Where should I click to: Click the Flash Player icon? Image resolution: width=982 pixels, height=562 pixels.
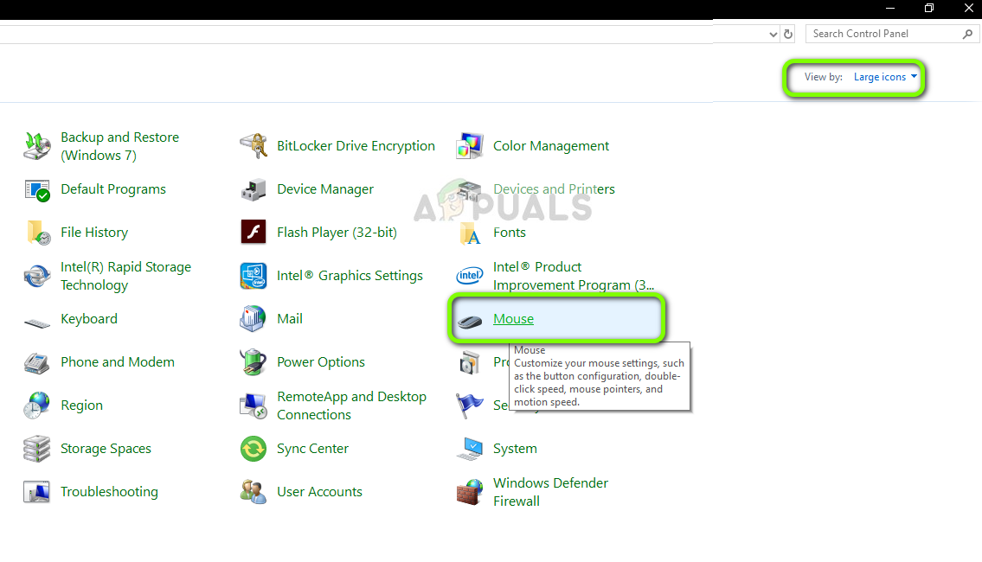253,233
